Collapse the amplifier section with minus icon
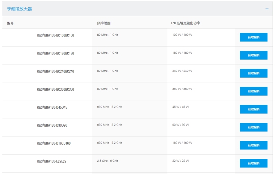Image resolution: width=275 pixels, height=174 pixels. click(x=267, y=9)
